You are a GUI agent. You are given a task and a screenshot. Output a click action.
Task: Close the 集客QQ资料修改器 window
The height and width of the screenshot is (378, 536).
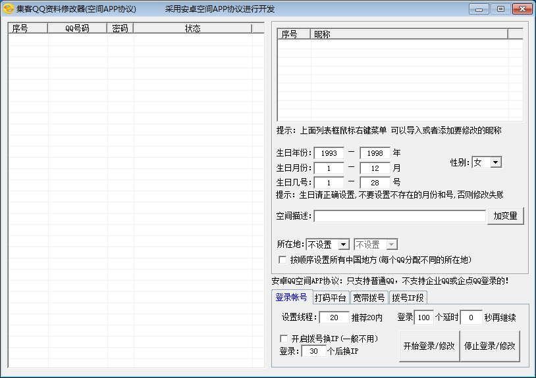tap(522, 9)
